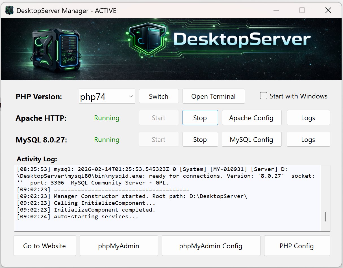This screenshot has height=268, width=343.
Task: Click the 'Manager Constructor started' log line
Action: (x=132, y=196)
